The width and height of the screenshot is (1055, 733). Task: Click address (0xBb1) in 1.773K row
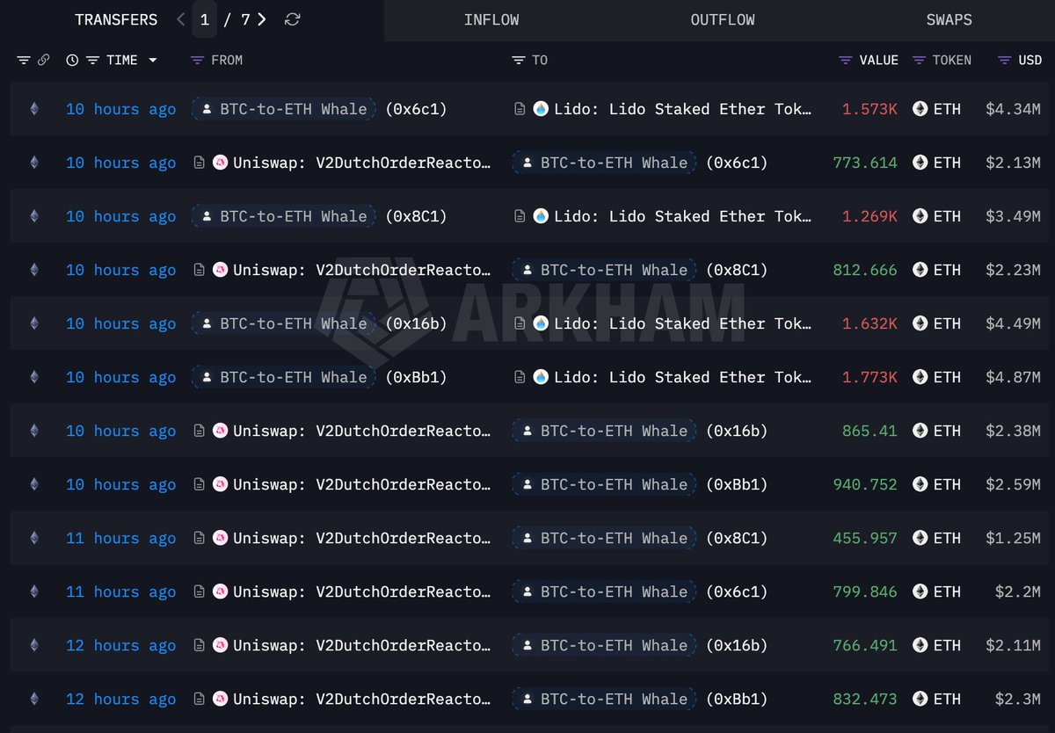416,377
